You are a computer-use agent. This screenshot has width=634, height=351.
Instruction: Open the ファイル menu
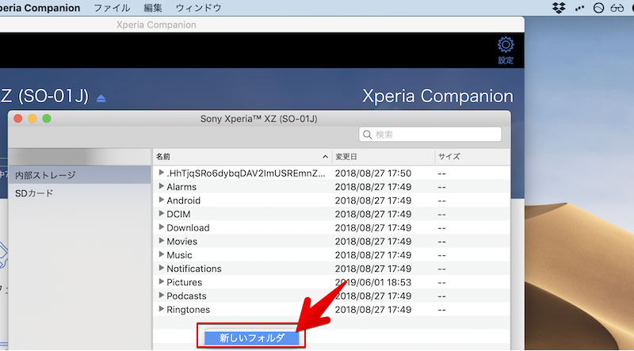tap(113, 8)
